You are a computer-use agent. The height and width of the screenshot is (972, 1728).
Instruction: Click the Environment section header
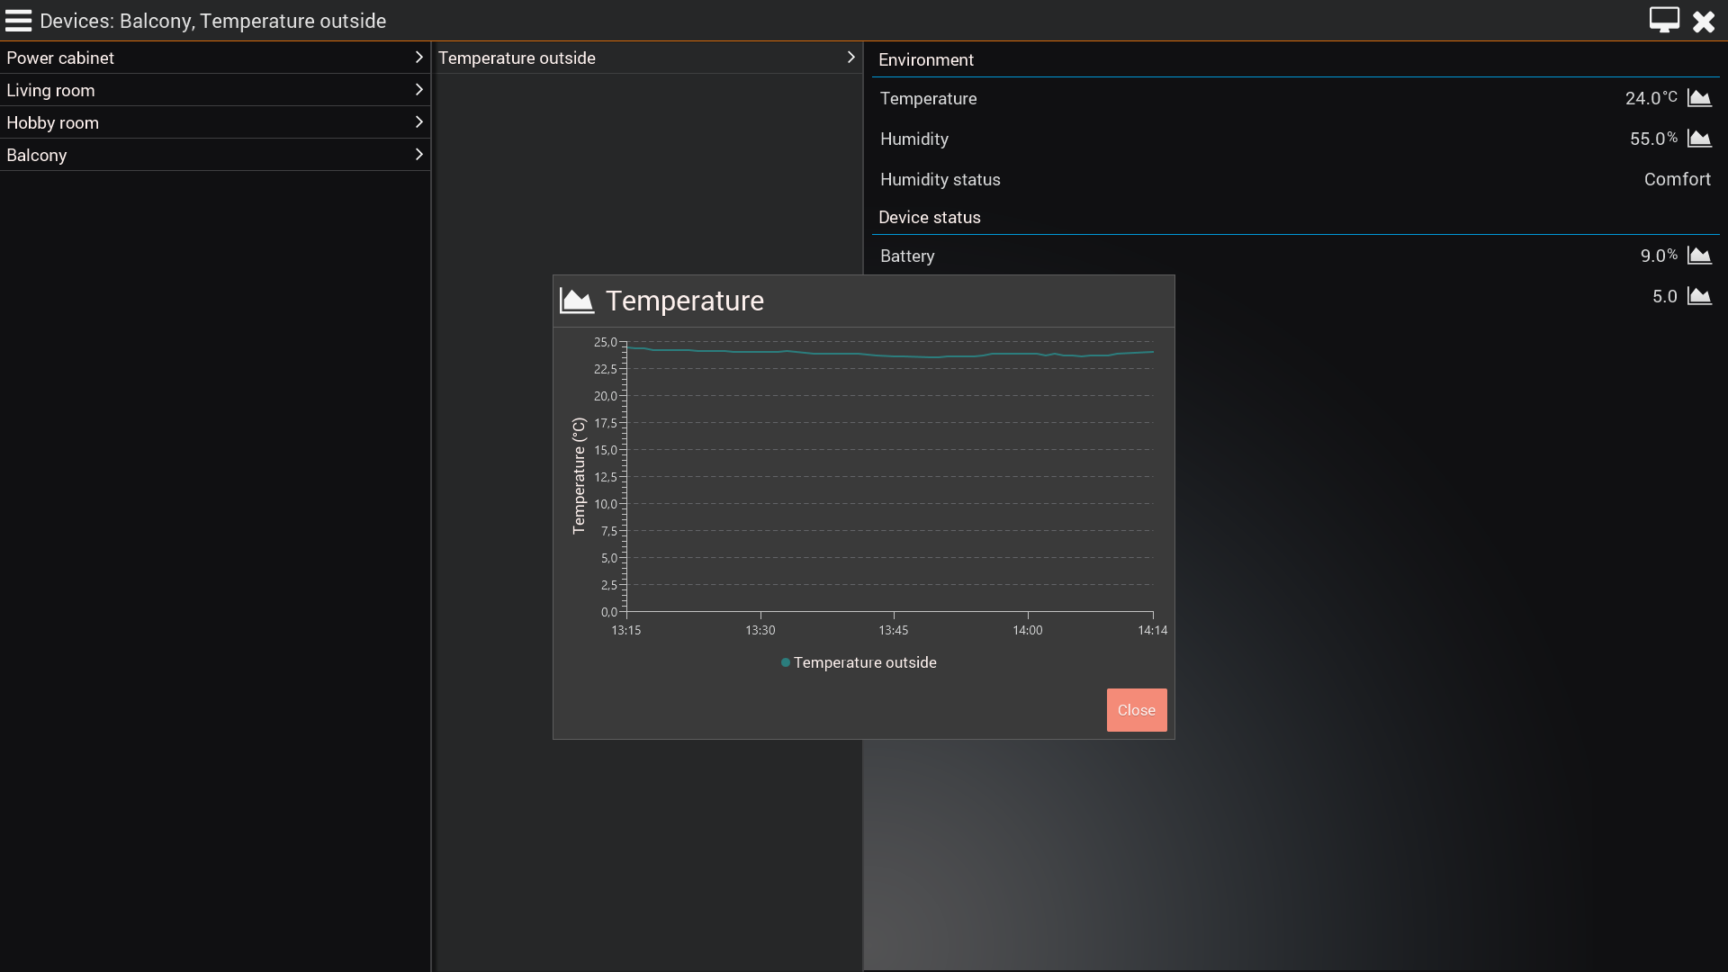click(926, 59)
